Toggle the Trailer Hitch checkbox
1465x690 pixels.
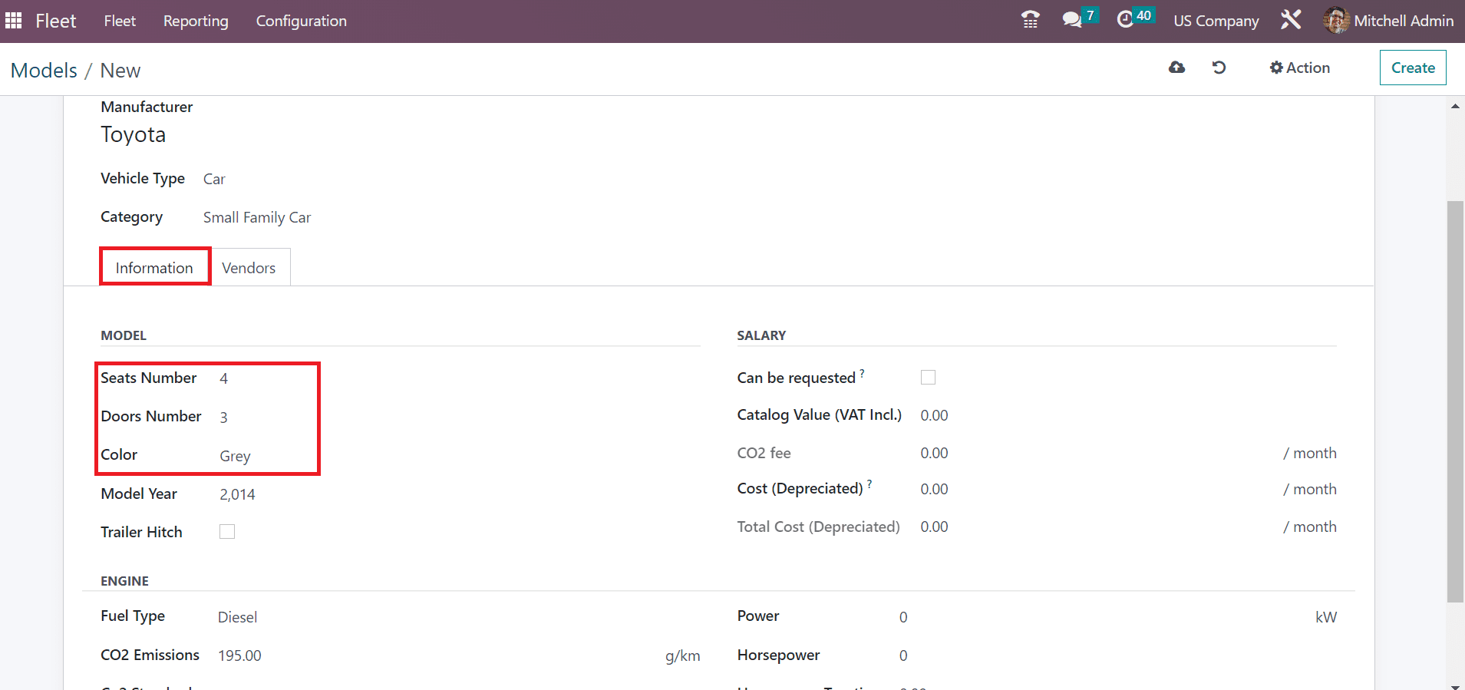[x=227, y=531]
